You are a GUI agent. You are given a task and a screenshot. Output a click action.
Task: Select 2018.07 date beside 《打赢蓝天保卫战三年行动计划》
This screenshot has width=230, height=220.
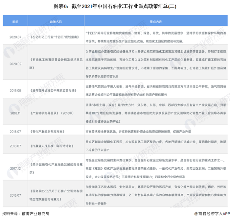(x=15, y=146)
